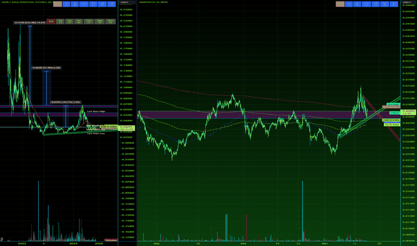Click the 2m RSI cell showing 37
This screenshot has width=417, height=246.
point(69,21)
